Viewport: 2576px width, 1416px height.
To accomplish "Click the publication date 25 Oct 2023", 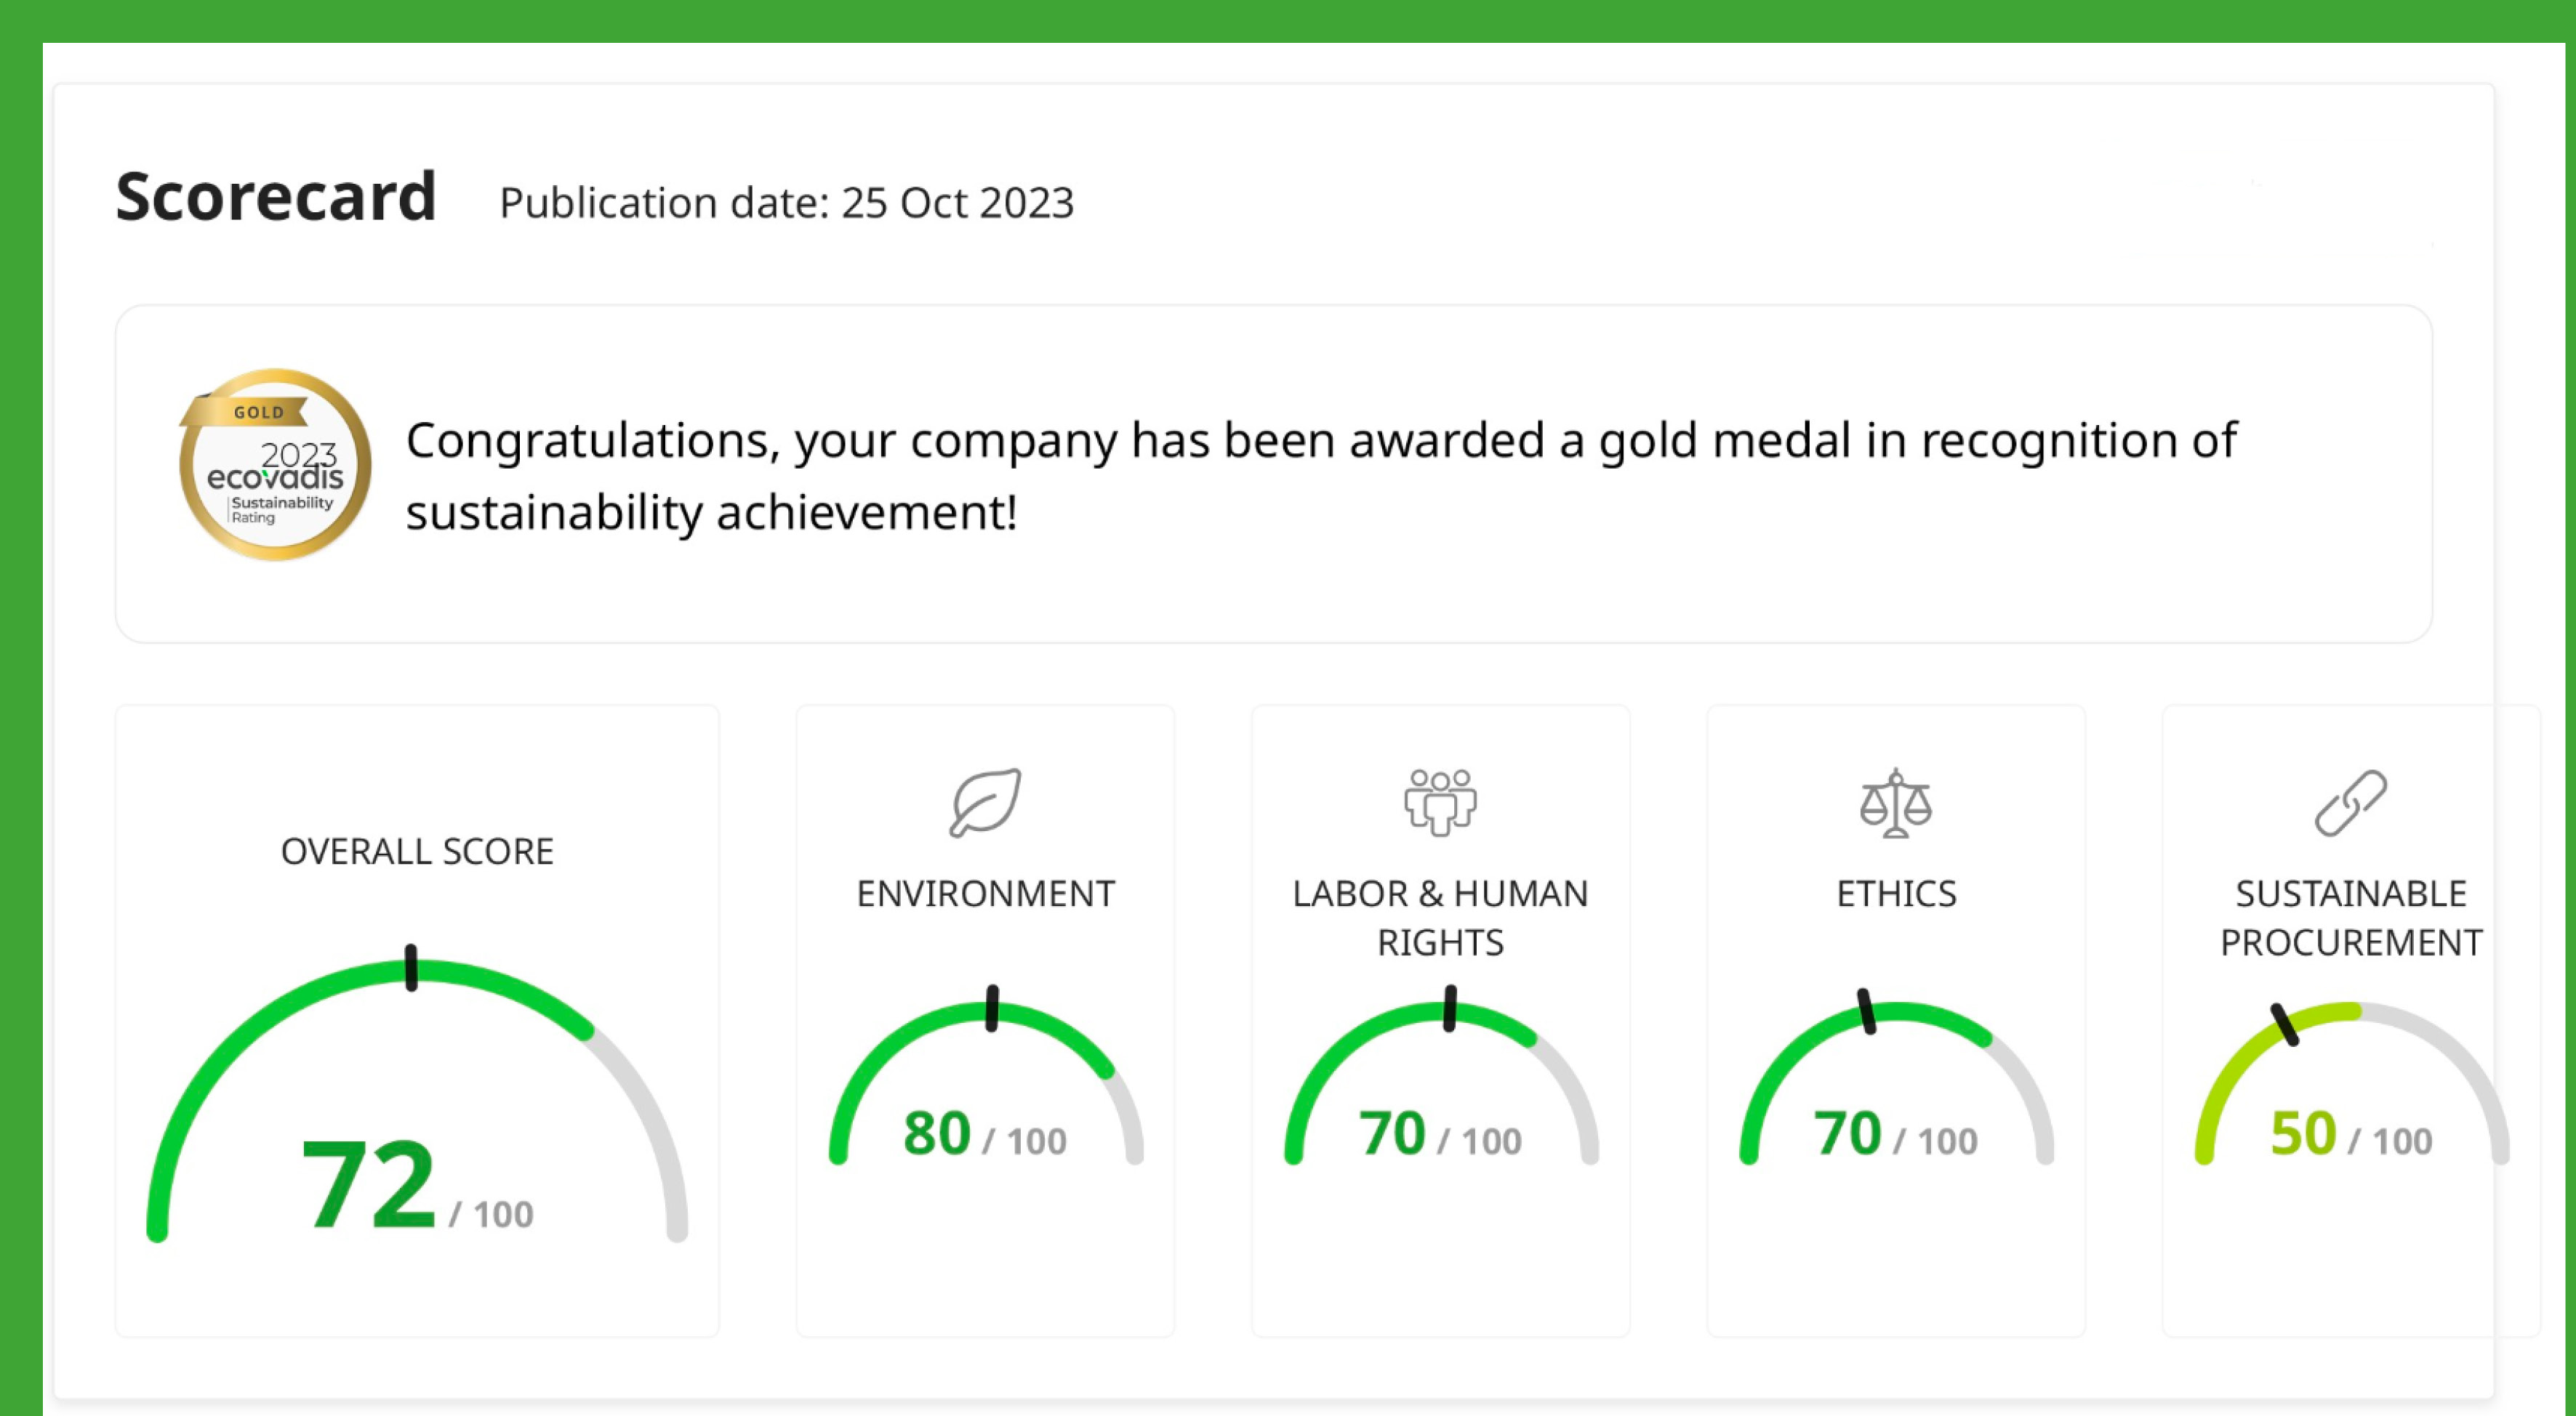I will click(x=957, y=203).
